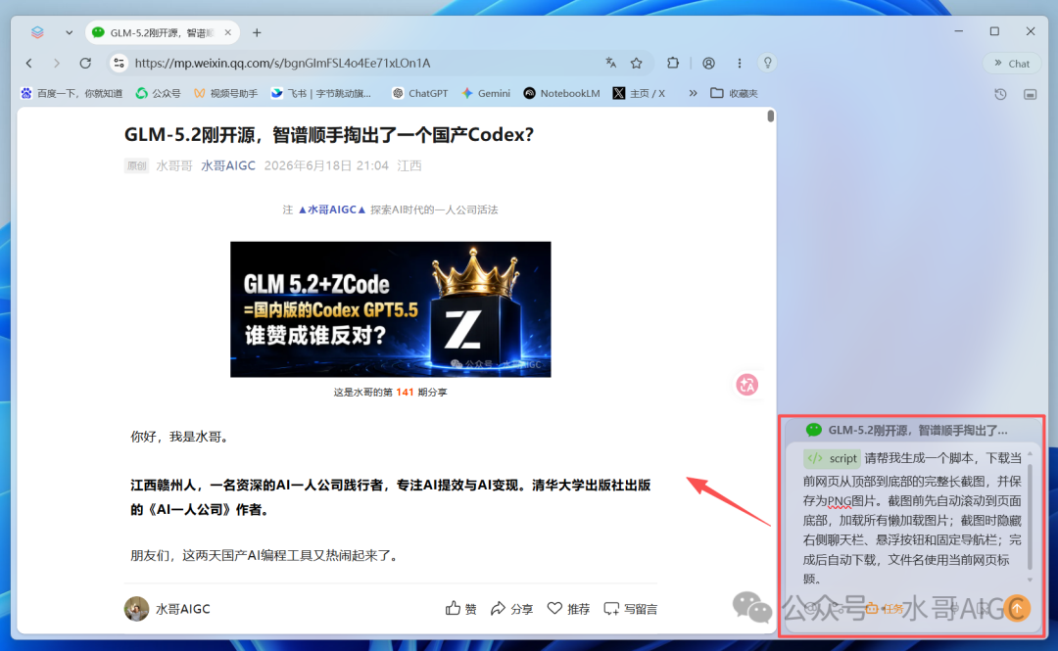Open the 百度一下，你就知道 bookmark

[x=72, y=93]
